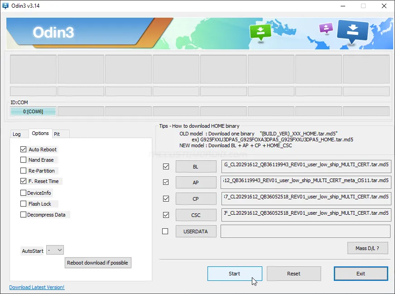Click Start to begin flashing
This screenshot has width=395, height=294.
click(235, 274)
